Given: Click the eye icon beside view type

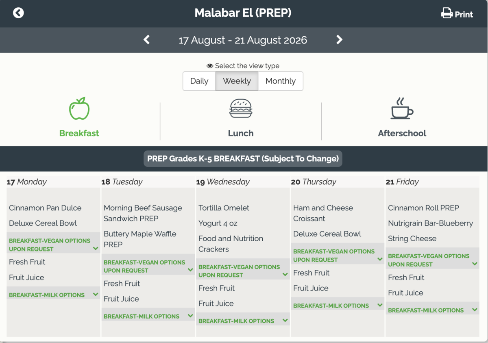Looking at the screenshot, I should pyautogui.click(x=210, y=66).
